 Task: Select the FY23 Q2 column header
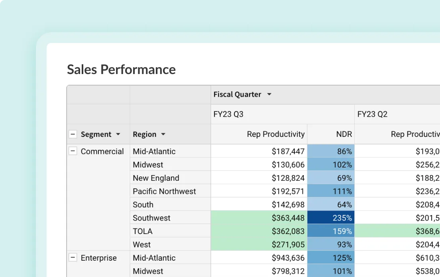pos(372,114)
